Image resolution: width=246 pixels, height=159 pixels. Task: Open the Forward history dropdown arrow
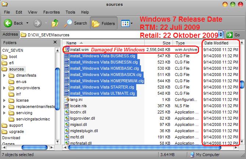tap(46, 23)
